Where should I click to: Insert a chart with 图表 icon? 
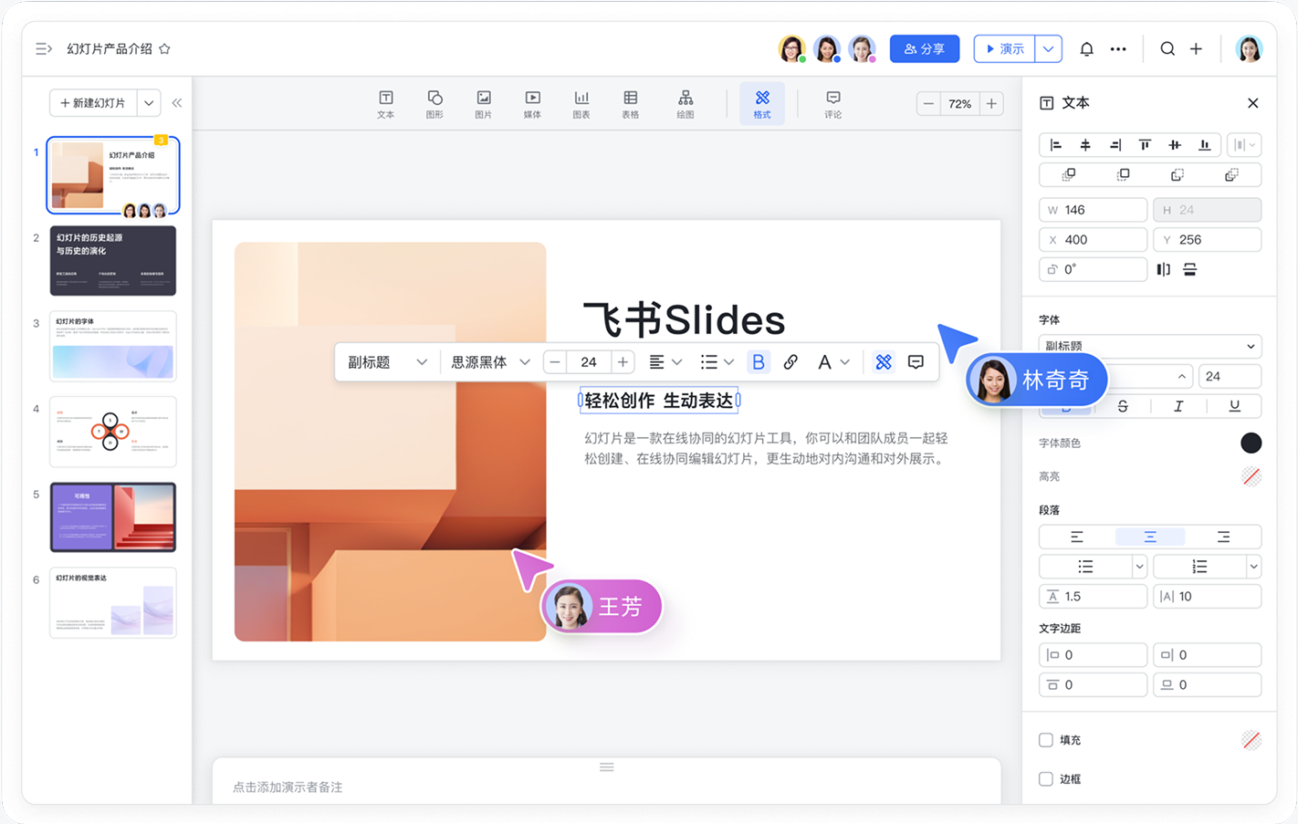581,104
